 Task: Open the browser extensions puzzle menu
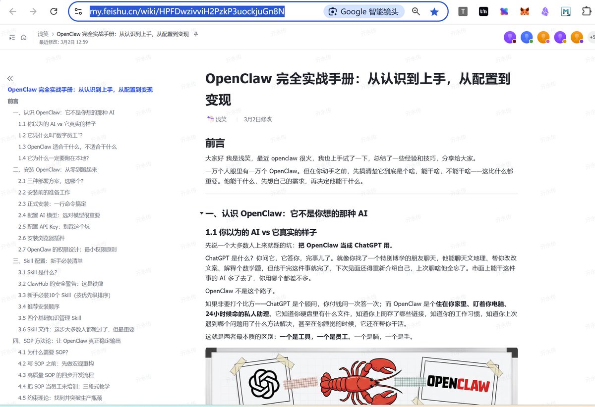588,10
